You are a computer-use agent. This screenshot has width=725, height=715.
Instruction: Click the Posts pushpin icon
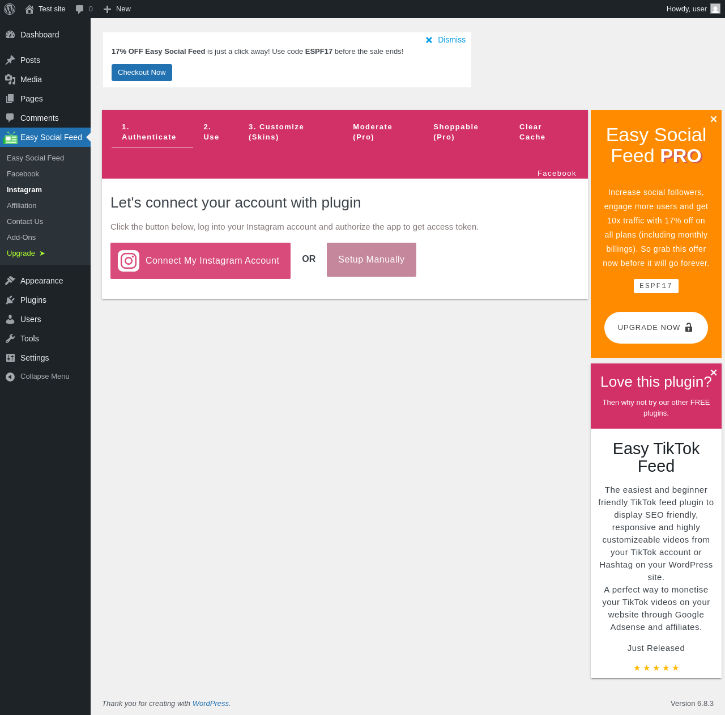(x=10, y=60)
